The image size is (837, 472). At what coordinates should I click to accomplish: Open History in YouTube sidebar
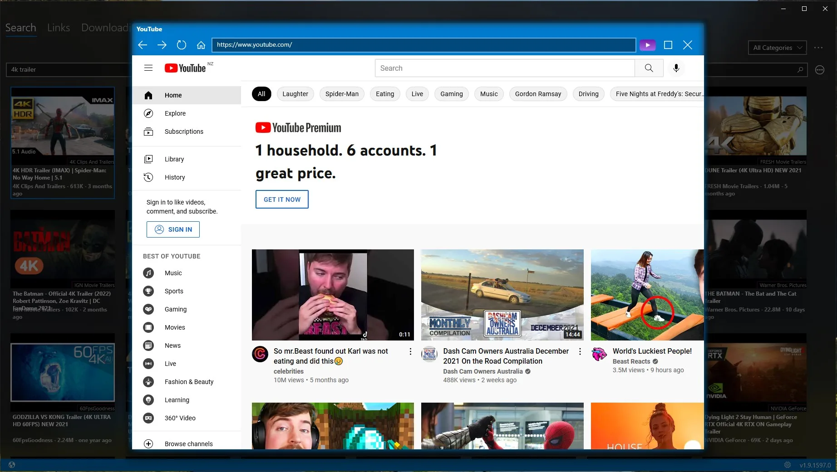click(x=187, y=177)
